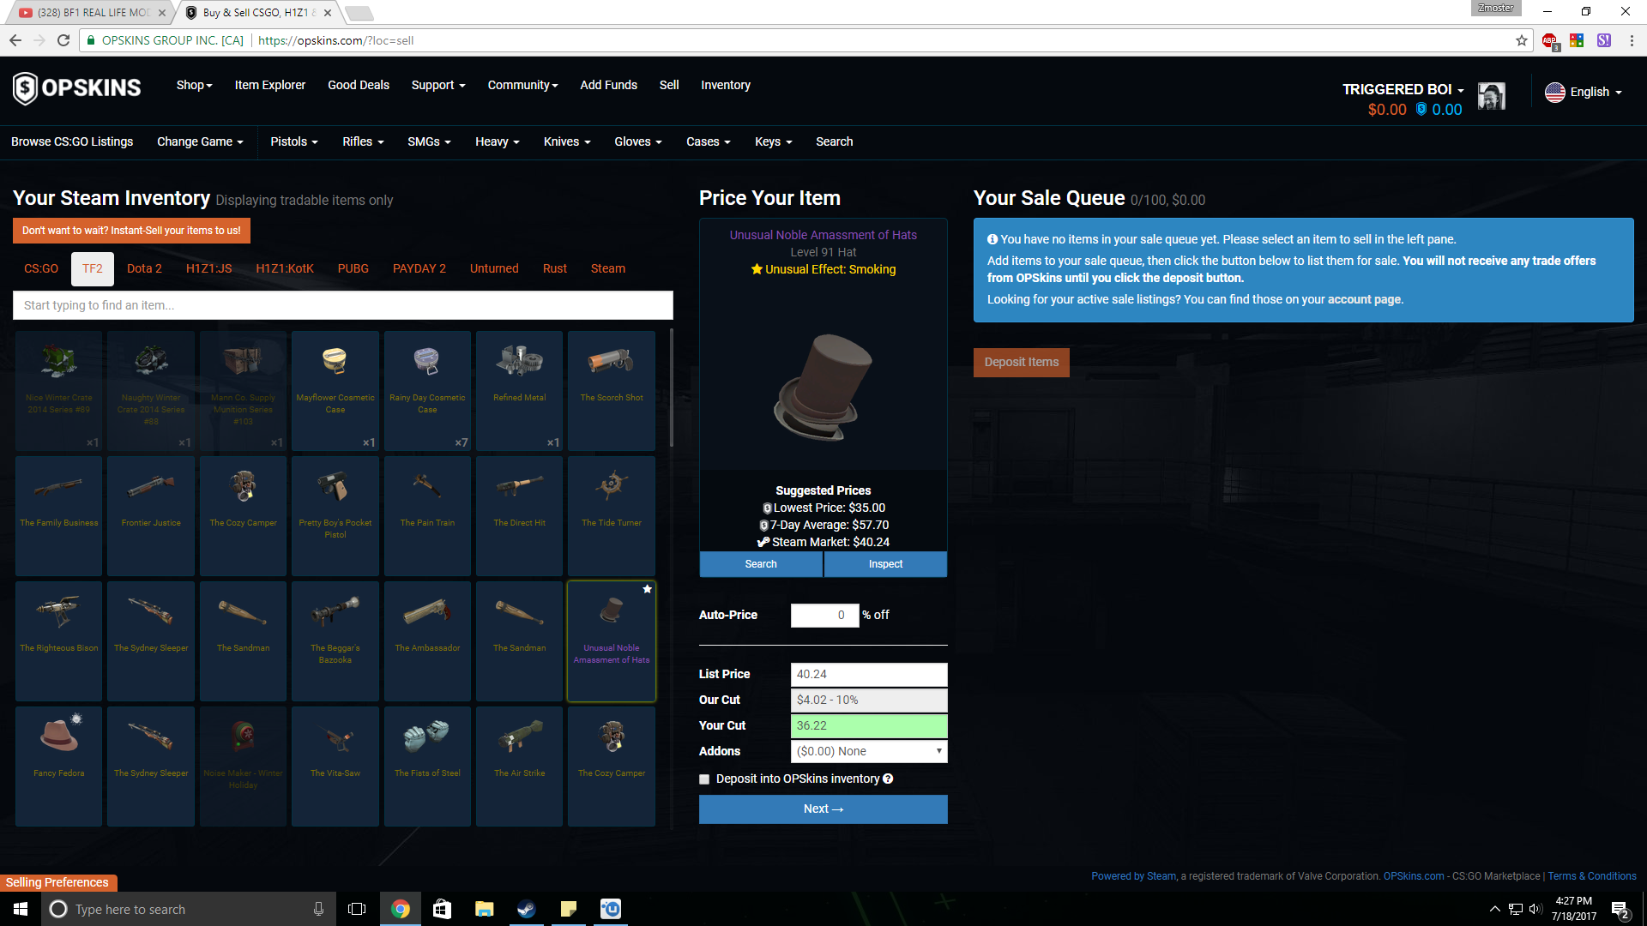The height and width of the screenshot is (926, 1647).
Task: Select Rainy Day Cosmetic Case item
Action: pyautogui.click(x=427, y=390)
